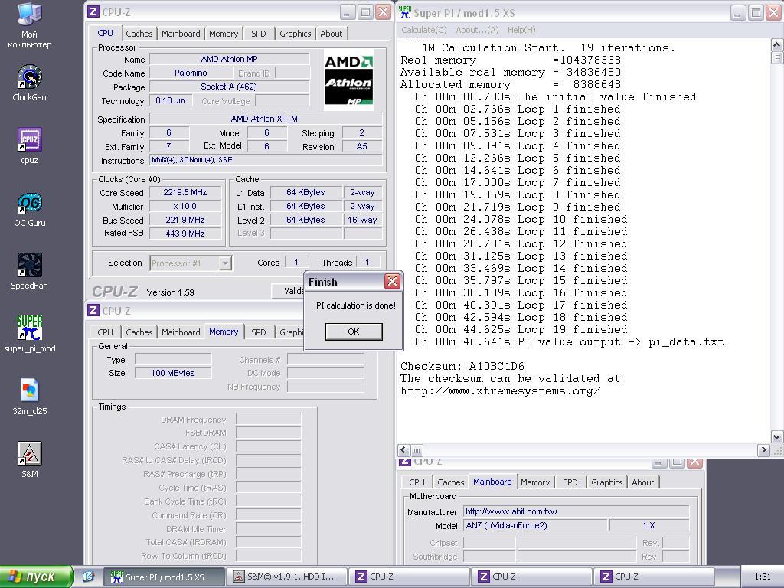Click the Rated FSB value 443.9 MHz

[185, 234]
